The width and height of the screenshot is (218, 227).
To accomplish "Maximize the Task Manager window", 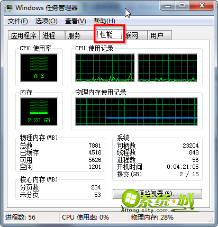I will coord(182,6).
